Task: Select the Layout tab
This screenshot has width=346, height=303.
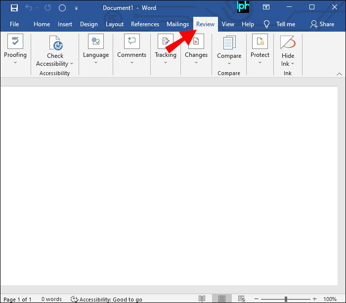Action: click(x=115, y=24)
